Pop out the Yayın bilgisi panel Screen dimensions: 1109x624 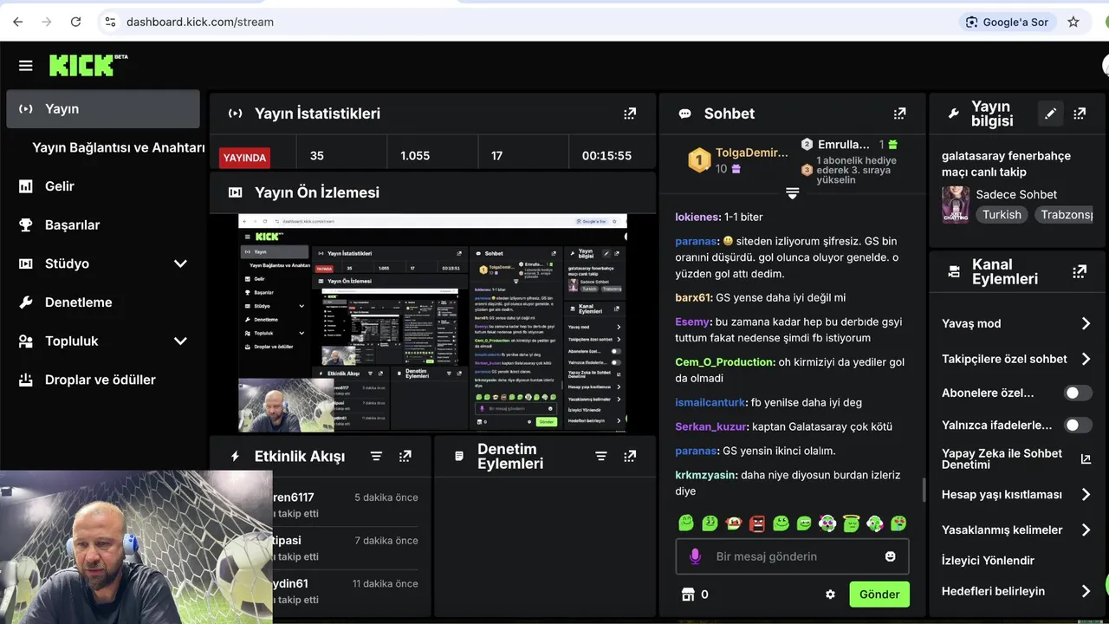tap(1080, 114)
